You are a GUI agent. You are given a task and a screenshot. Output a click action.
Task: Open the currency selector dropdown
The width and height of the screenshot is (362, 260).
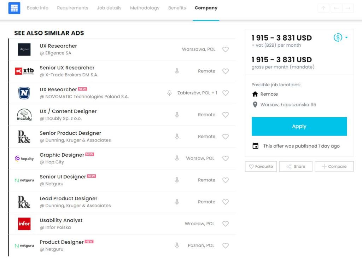tap(340, 37)
